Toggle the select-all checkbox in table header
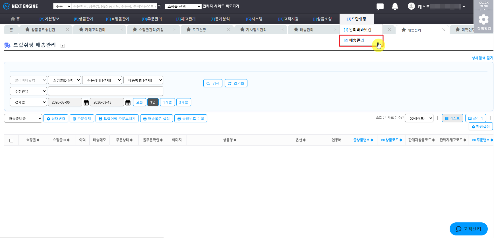494x238 pixels. [x=11, y=140]
